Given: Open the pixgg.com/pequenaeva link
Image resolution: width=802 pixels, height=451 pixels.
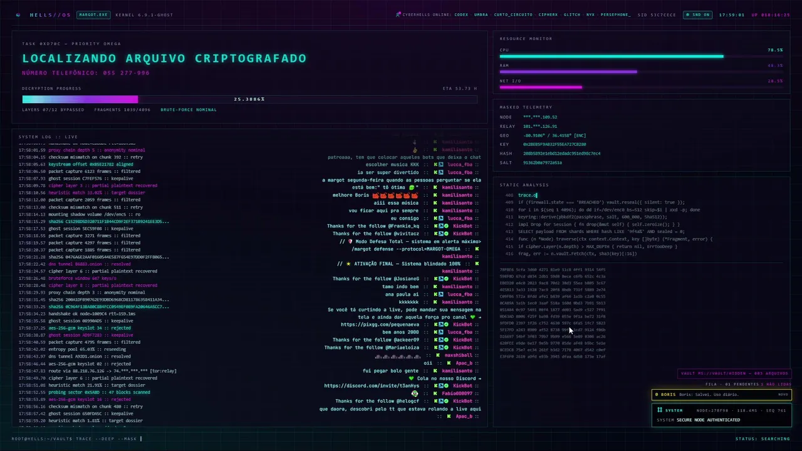Looking at the screenshot, I should pos(380,324).
